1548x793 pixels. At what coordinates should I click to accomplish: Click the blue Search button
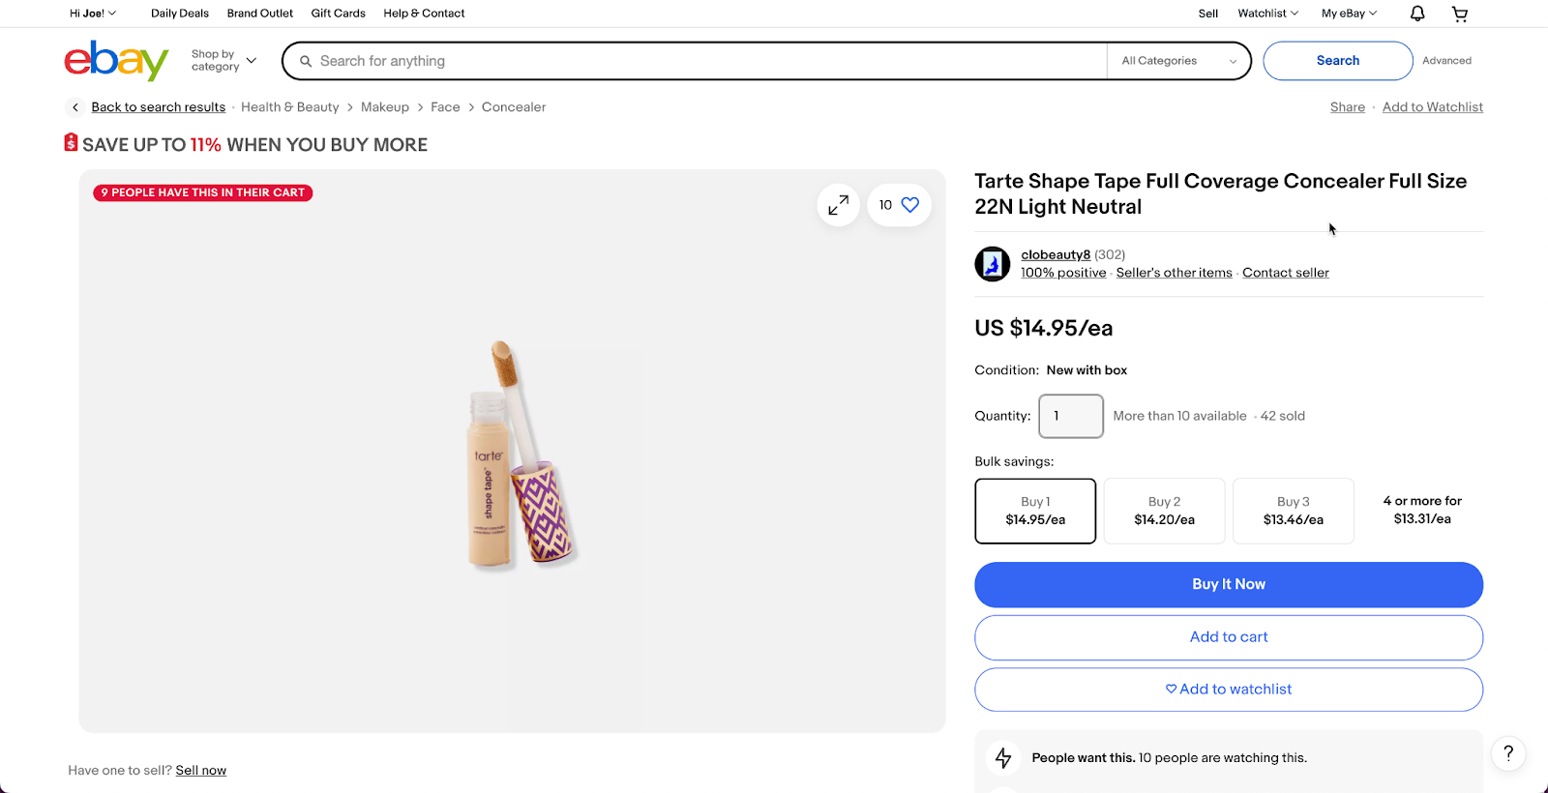click(1338, 61)
